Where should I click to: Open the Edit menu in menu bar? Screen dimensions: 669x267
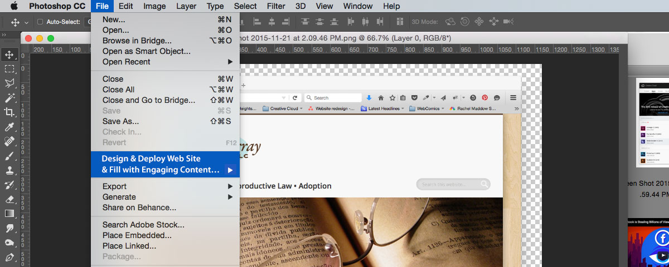click(125, 6)
